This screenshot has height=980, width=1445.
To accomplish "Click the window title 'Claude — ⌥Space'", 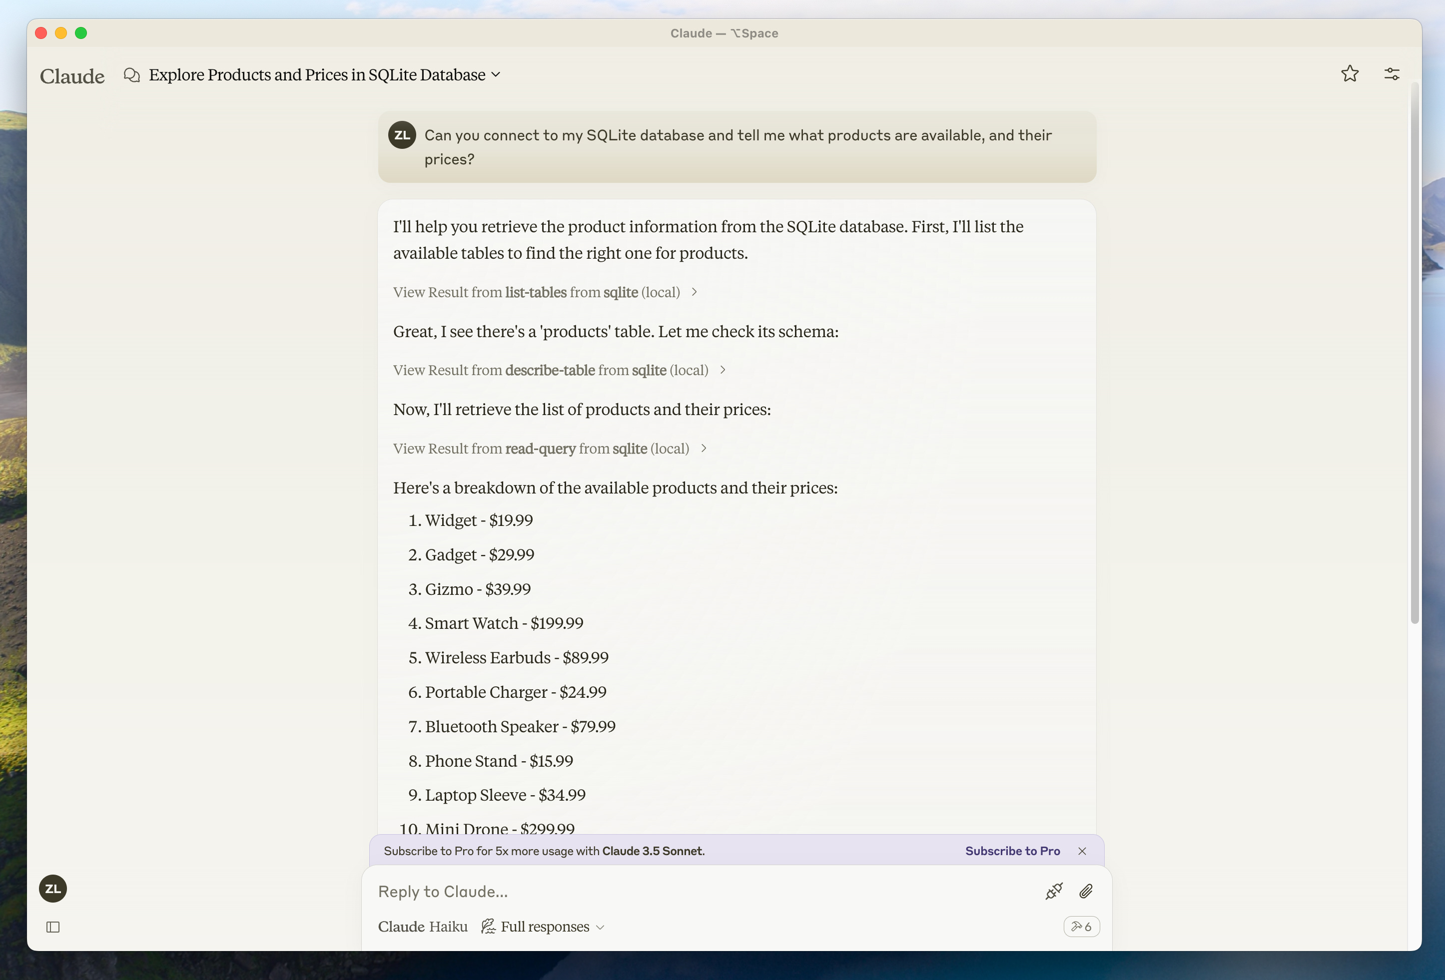I will (723, 33).
